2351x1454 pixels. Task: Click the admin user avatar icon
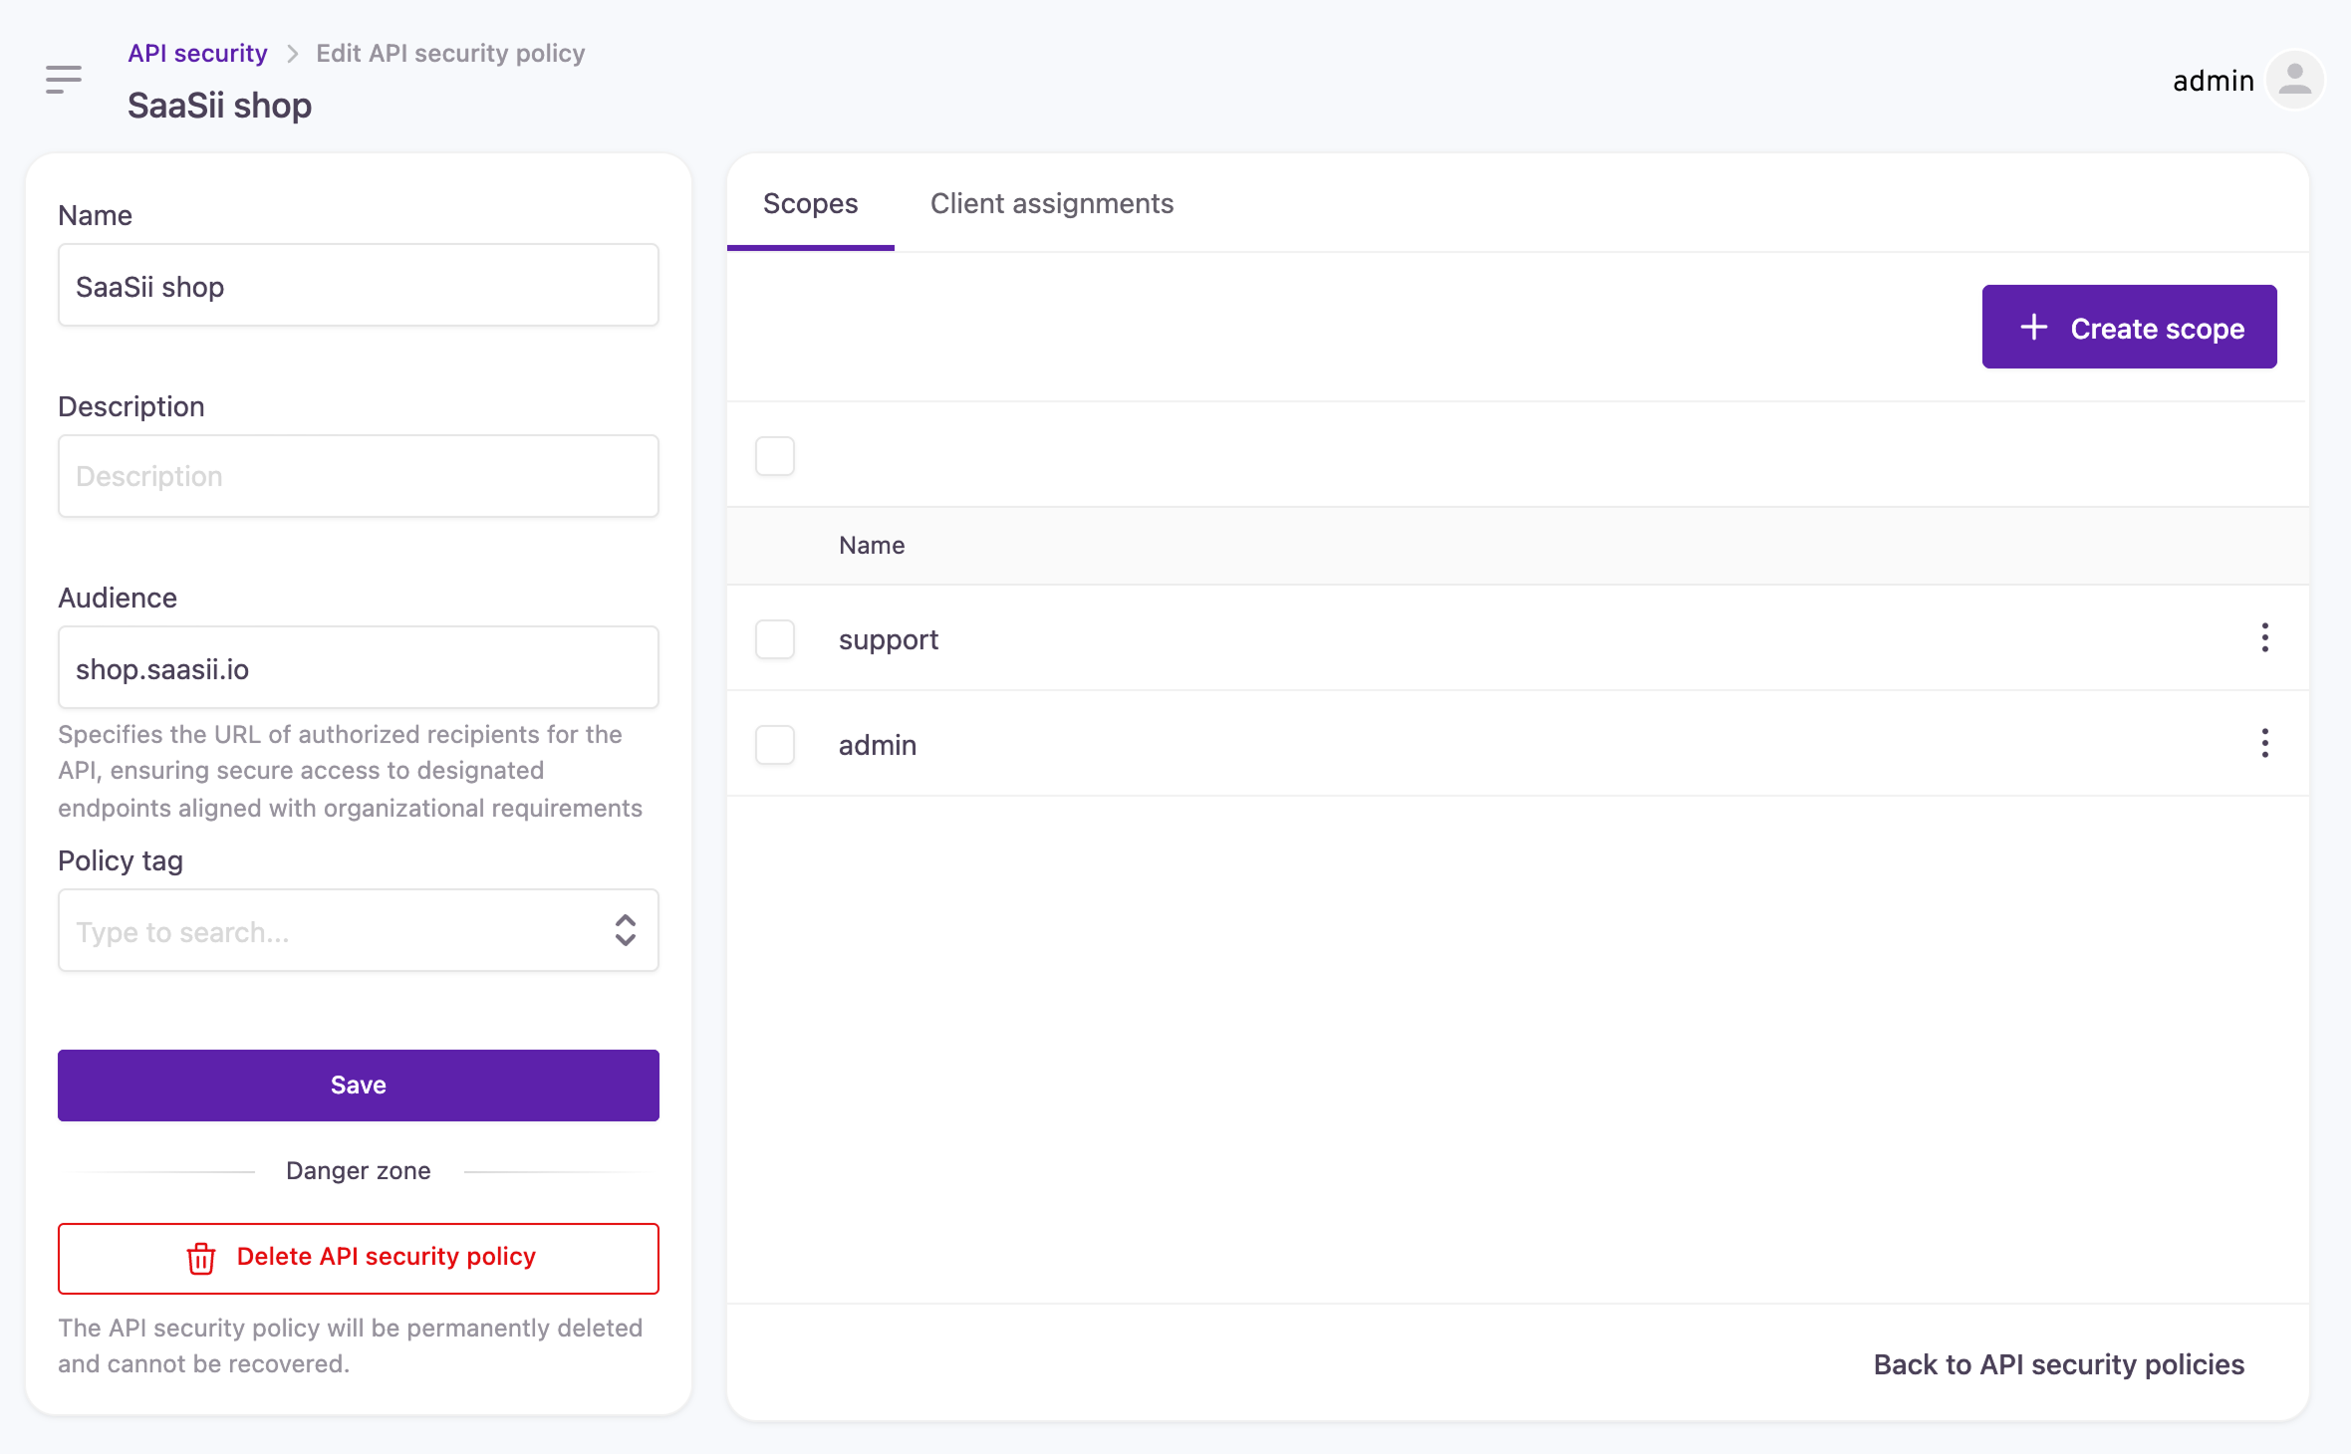click(2294, 80)
